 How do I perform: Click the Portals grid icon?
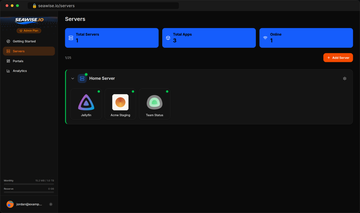8,61
